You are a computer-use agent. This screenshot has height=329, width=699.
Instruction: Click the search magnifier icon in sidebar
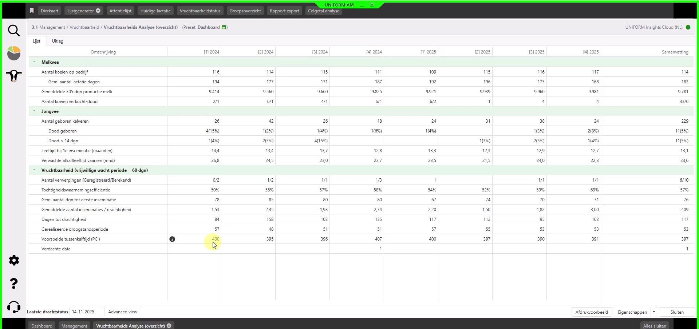(x=14, y=31)
